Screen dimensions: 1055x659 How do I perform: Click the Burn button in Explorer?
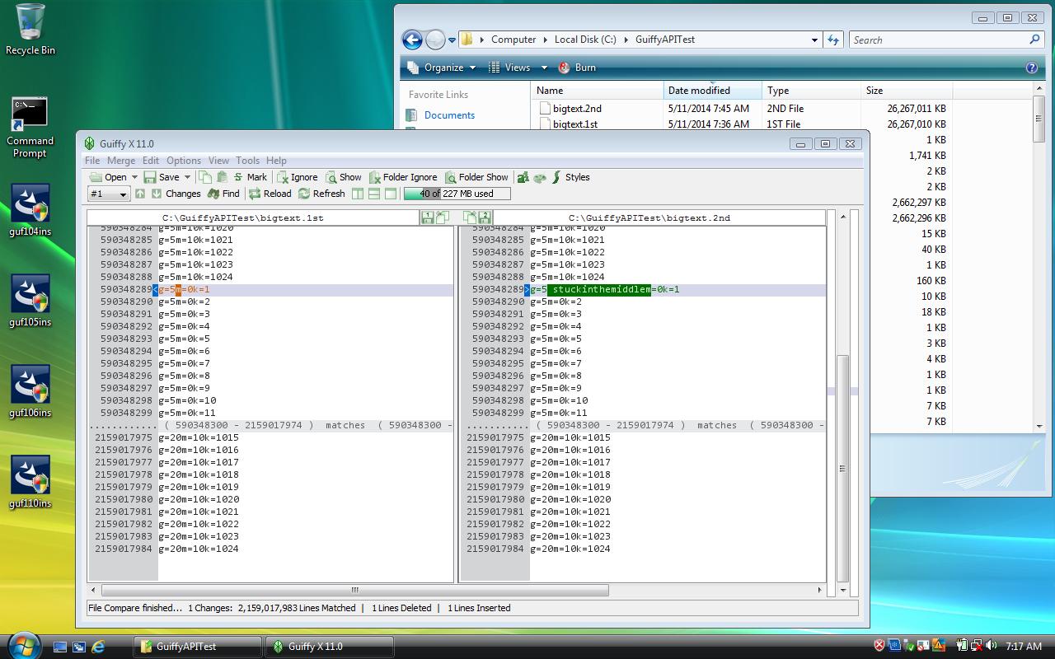click(x=577, y=68)
